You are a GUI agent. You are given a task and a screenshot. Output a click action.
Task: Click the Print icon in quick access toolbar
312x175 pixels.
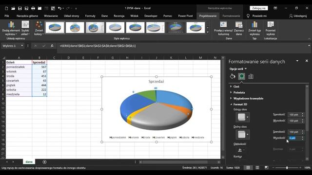33,8
